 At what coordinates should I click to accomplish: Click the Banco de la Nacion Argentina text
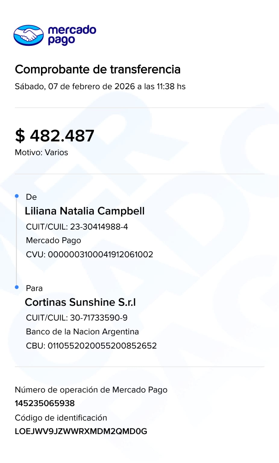pyautogui.click(x=82, y=332)
